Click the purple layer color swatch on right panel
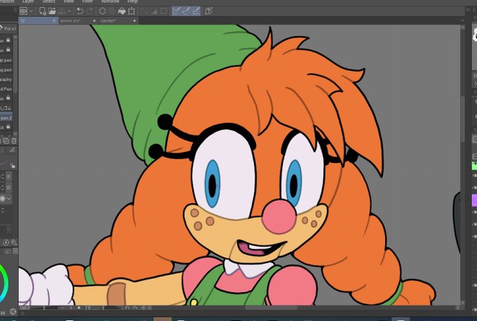 [x=474, y=200]
